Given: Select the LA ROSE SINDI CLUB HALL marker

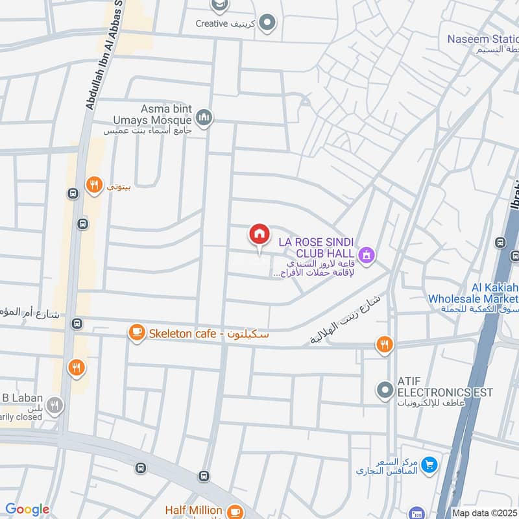Looking at the screenshot, I should click(366, 256).
